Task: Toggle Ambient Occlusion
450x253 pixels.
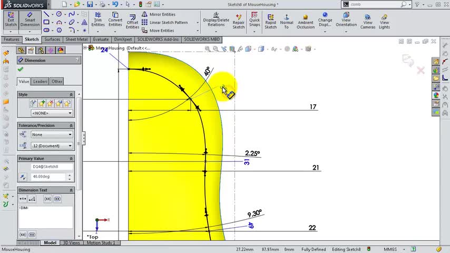Action: (306, 22)
